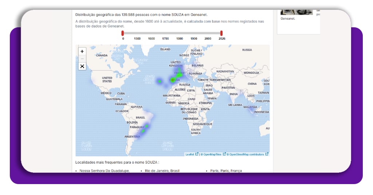373x195 pixels.
Task: Zoom in the map with plus button
Action: (82, 51)
